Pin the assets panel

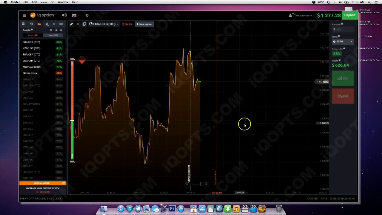tap(61, 30)
